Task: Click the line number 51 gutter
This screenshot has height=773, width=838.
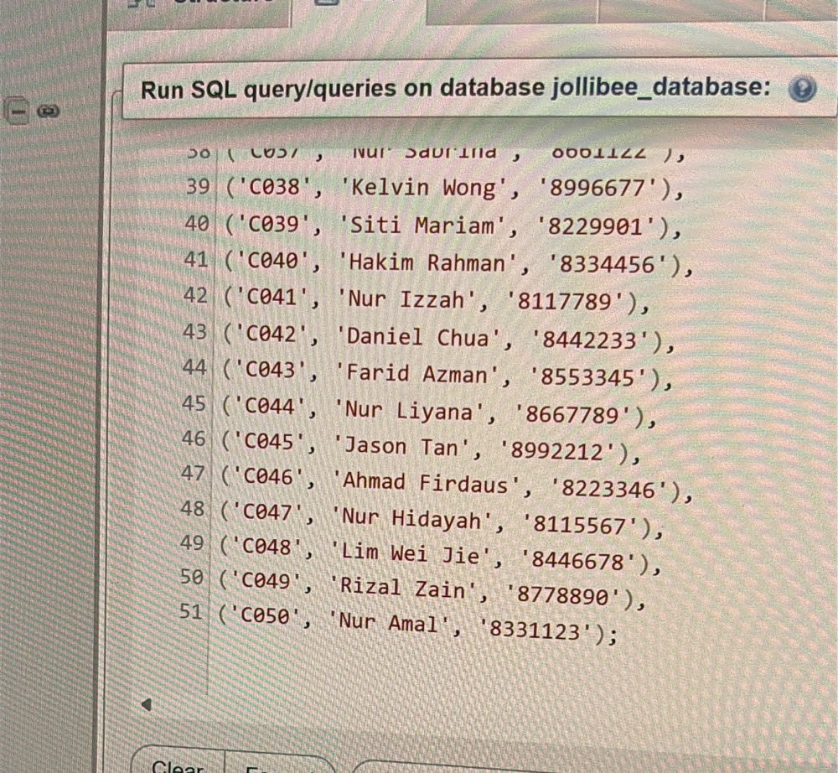Action: click(191, 611)
